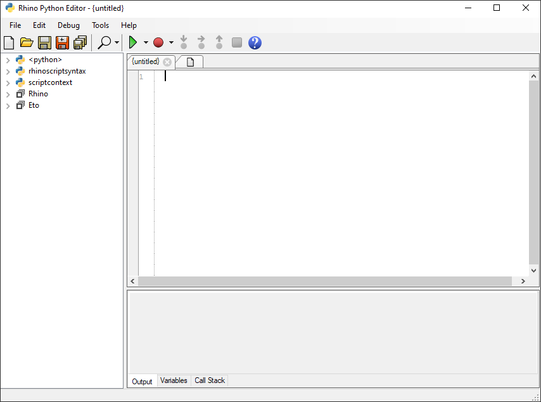Run the script with green play button

point(133,42)
